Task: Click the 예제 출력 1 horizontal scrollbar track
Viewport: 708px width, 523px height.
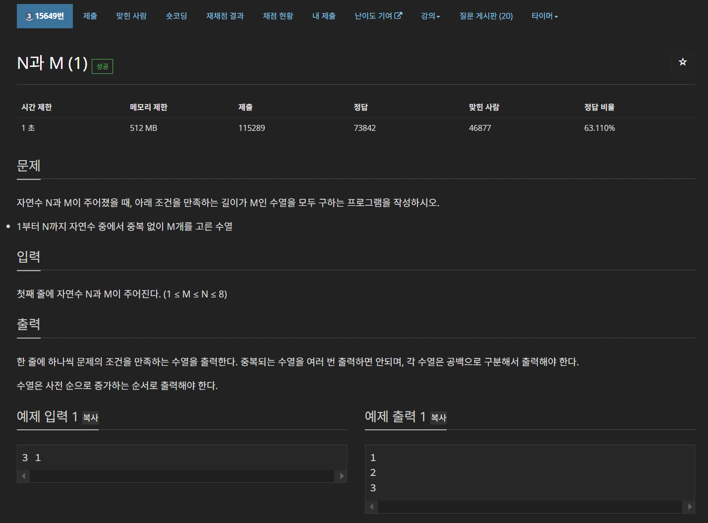Action: (530, 507)
